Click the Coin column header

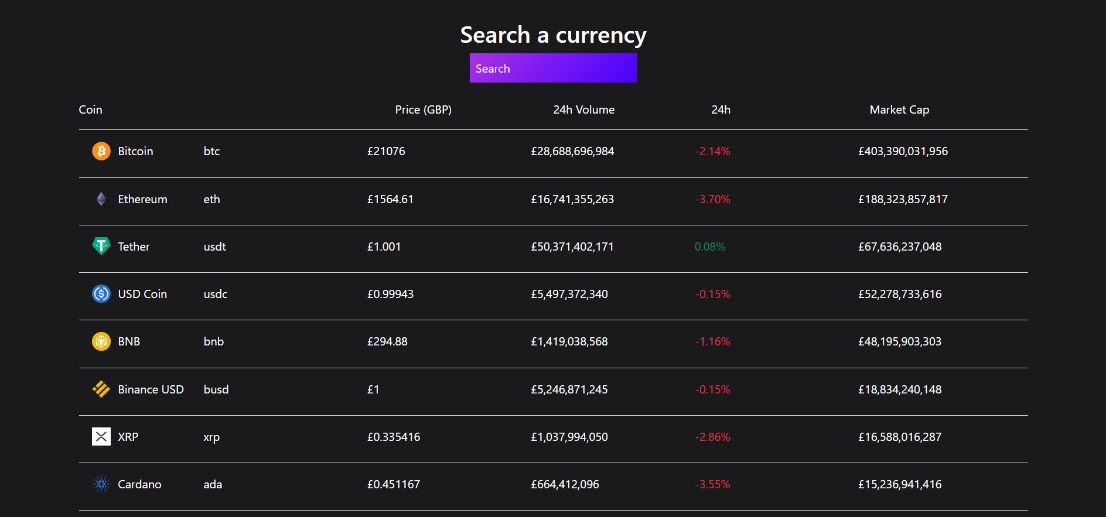coord(91,109)
